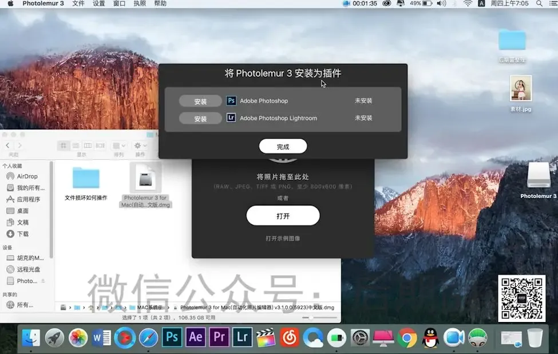Image resolution: width=558 pixels, height=354 pixels.
Task: Open the Finder 操作 gear action dropdown
Action: point(140,146)
